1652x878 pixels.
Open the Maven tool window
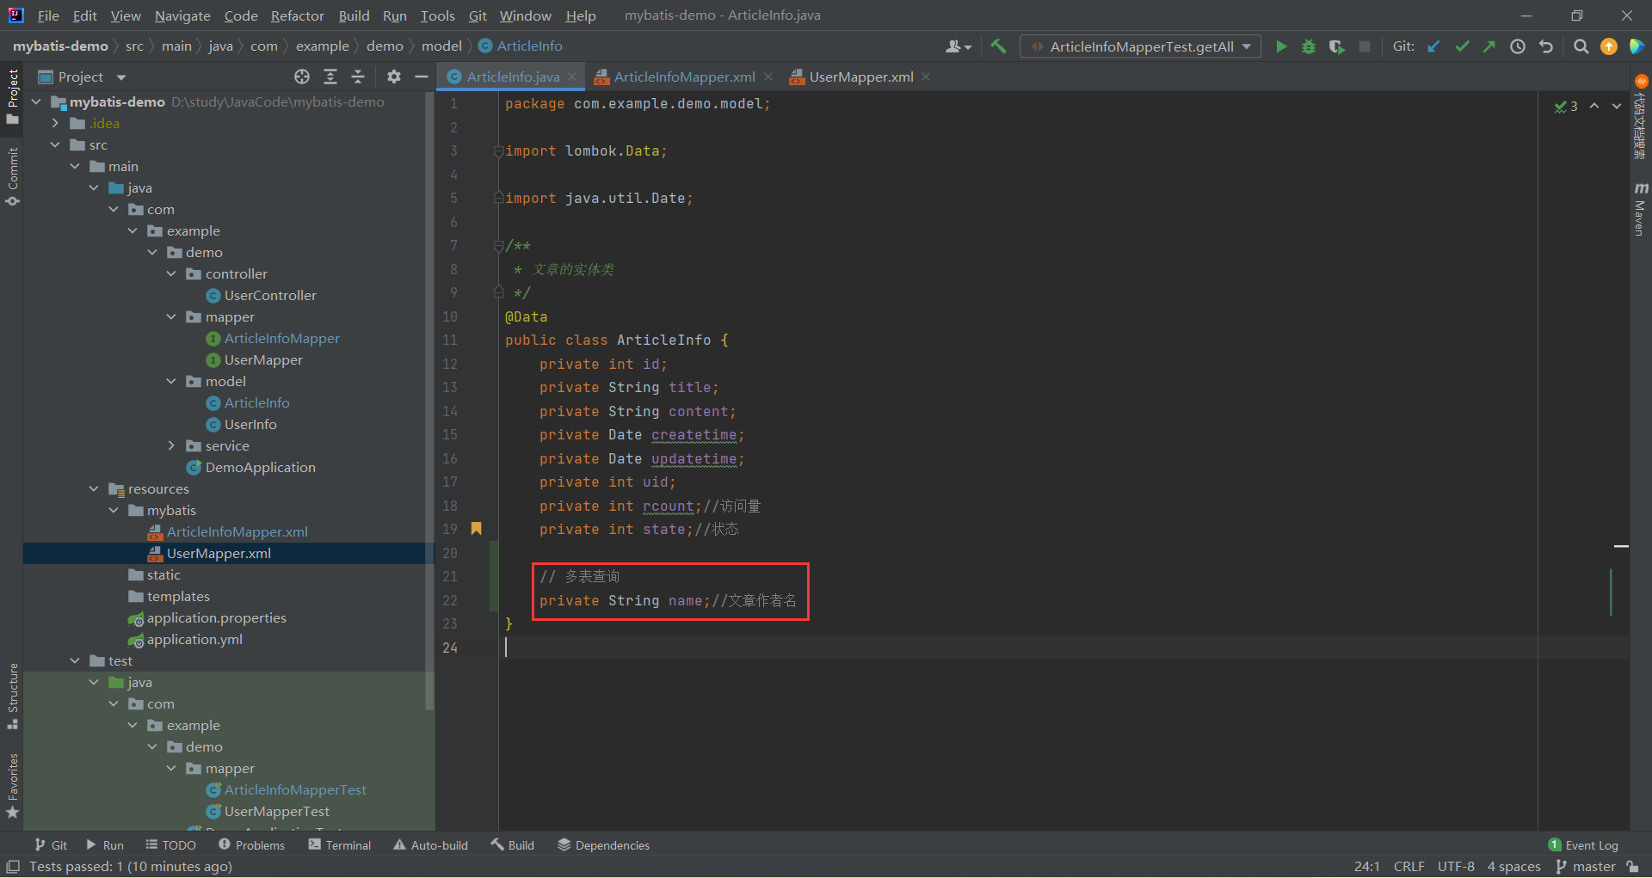(1641, 208)
